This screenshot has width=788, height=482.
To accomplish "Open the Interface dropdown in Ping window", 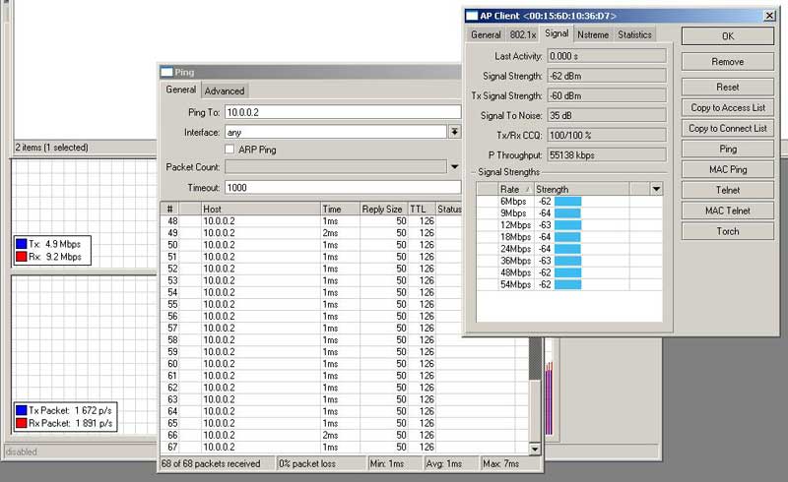I will point(454,132).
